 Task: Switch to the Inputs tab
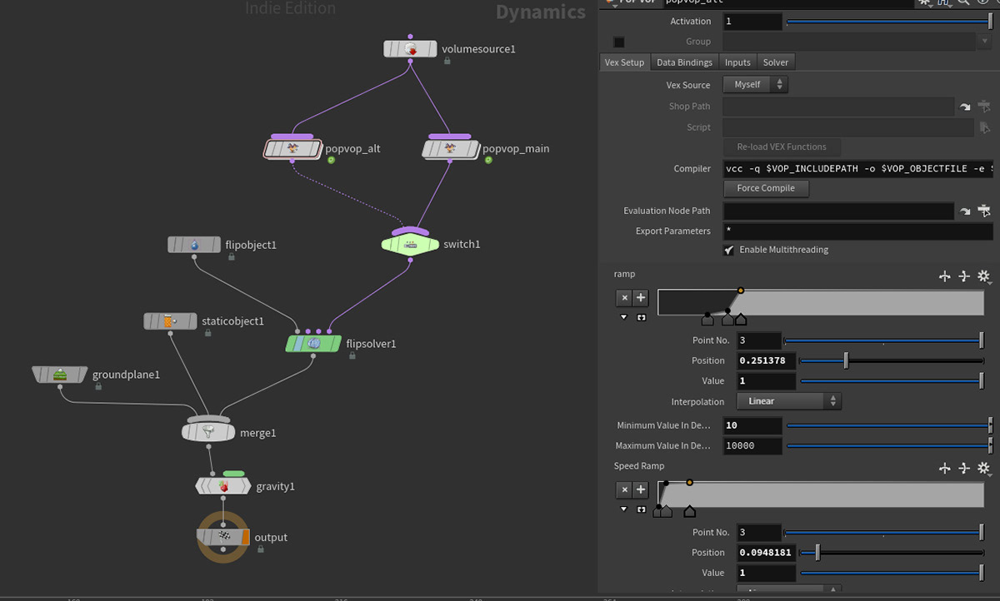click(x=737, y=62)
